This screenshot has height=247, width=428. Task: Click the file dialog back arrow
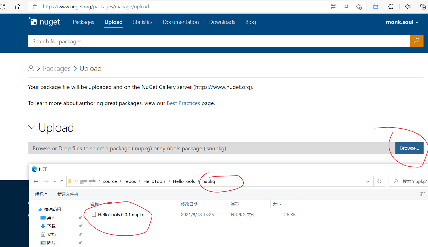pyautogui.click(x=36, y=181)
